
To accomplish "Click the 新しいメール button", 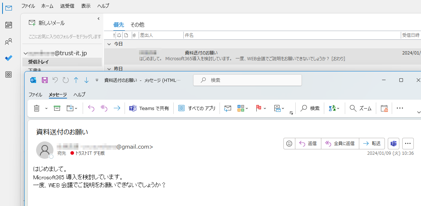I will pyautogui.click(x=47, y=23).
